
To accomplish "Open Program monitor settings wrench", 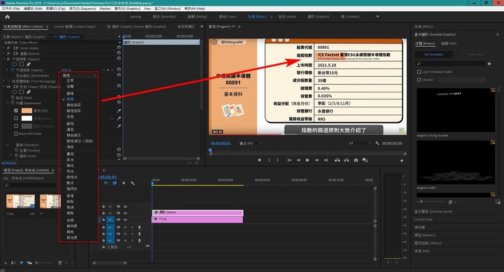I will coord(377,143).
